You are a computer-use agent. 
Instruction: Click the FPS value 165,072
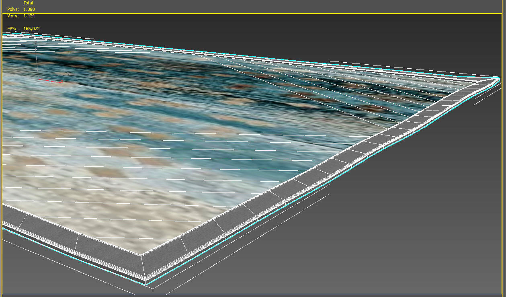coord(31,29)
